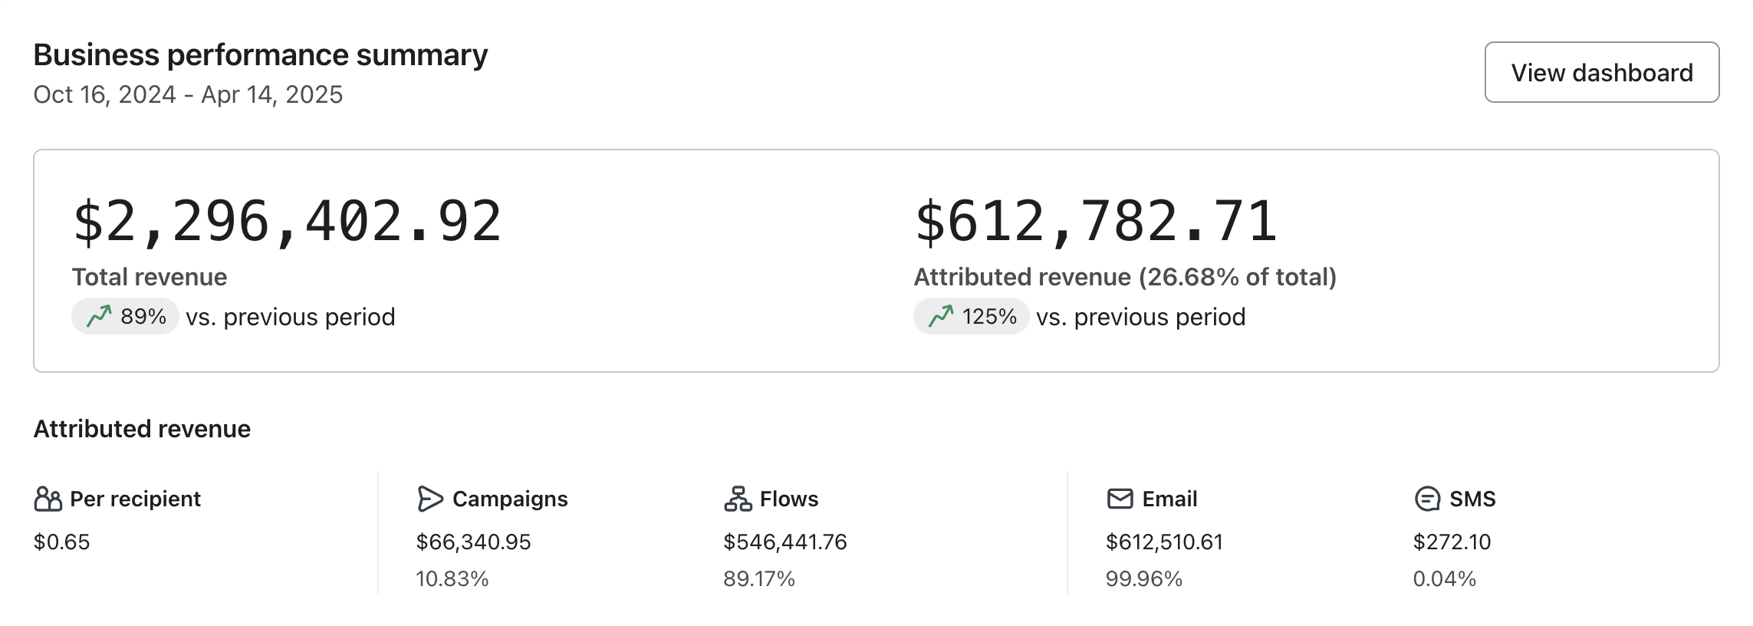Click the SMS chat bubble icon
Image resolution: width=1753 pixels, height=626 pixels.
[1426, 499]
